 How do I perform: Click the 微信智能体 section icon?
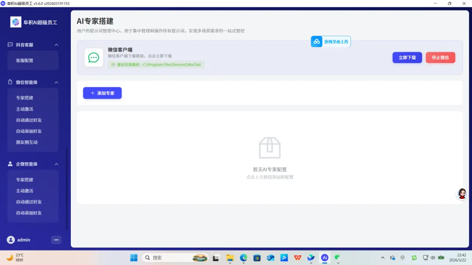click(x=10, y=82)
